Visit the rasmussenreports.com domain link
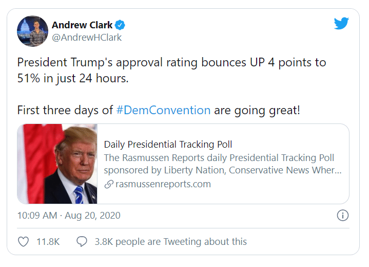 [x=163, y=184]
